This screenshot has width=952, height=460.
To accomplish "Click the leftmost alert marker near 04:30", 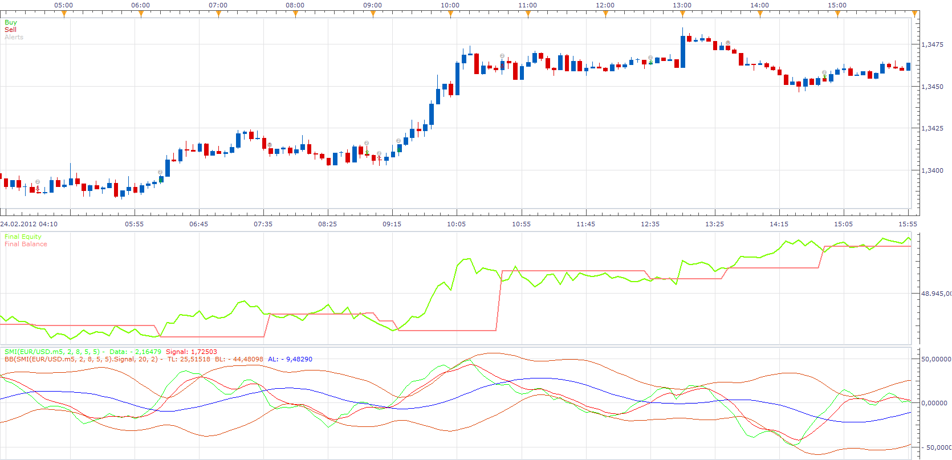I will tap(38, 182).
